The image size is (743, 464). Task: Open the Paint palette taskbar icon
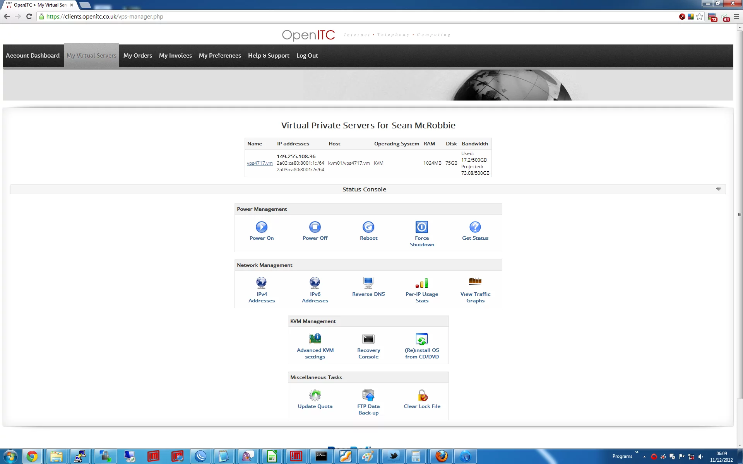tap(367, 457)
